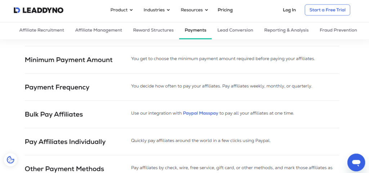Expand the Resources dropdown menu
Image resolution: width=369 pixels, height=173 pixels.
pyautogui.click(x=194, y=10)
